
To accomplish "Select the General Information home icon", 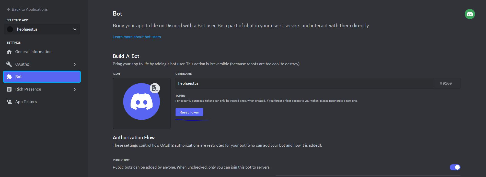I will [x=9, y=52].
